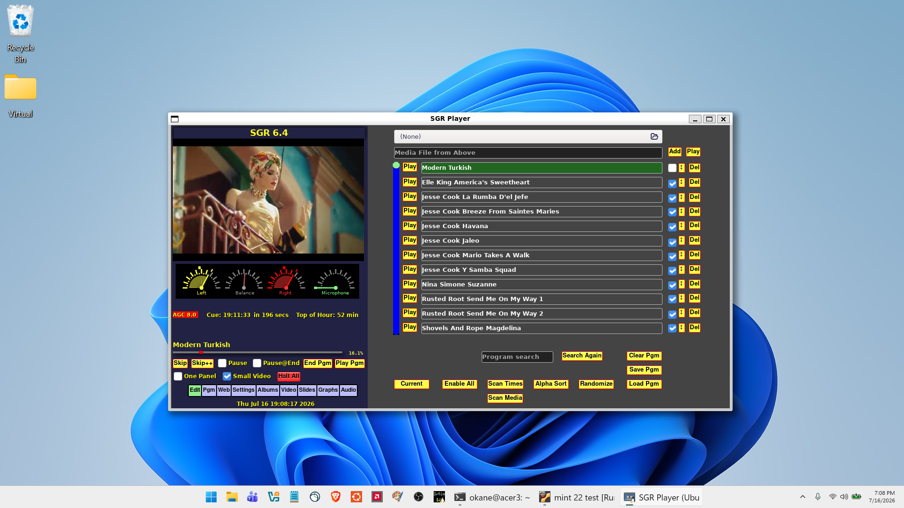The height and width of the screenshot is (508, 904).
Task: Click the Program search input field
Action: point(517,357)
